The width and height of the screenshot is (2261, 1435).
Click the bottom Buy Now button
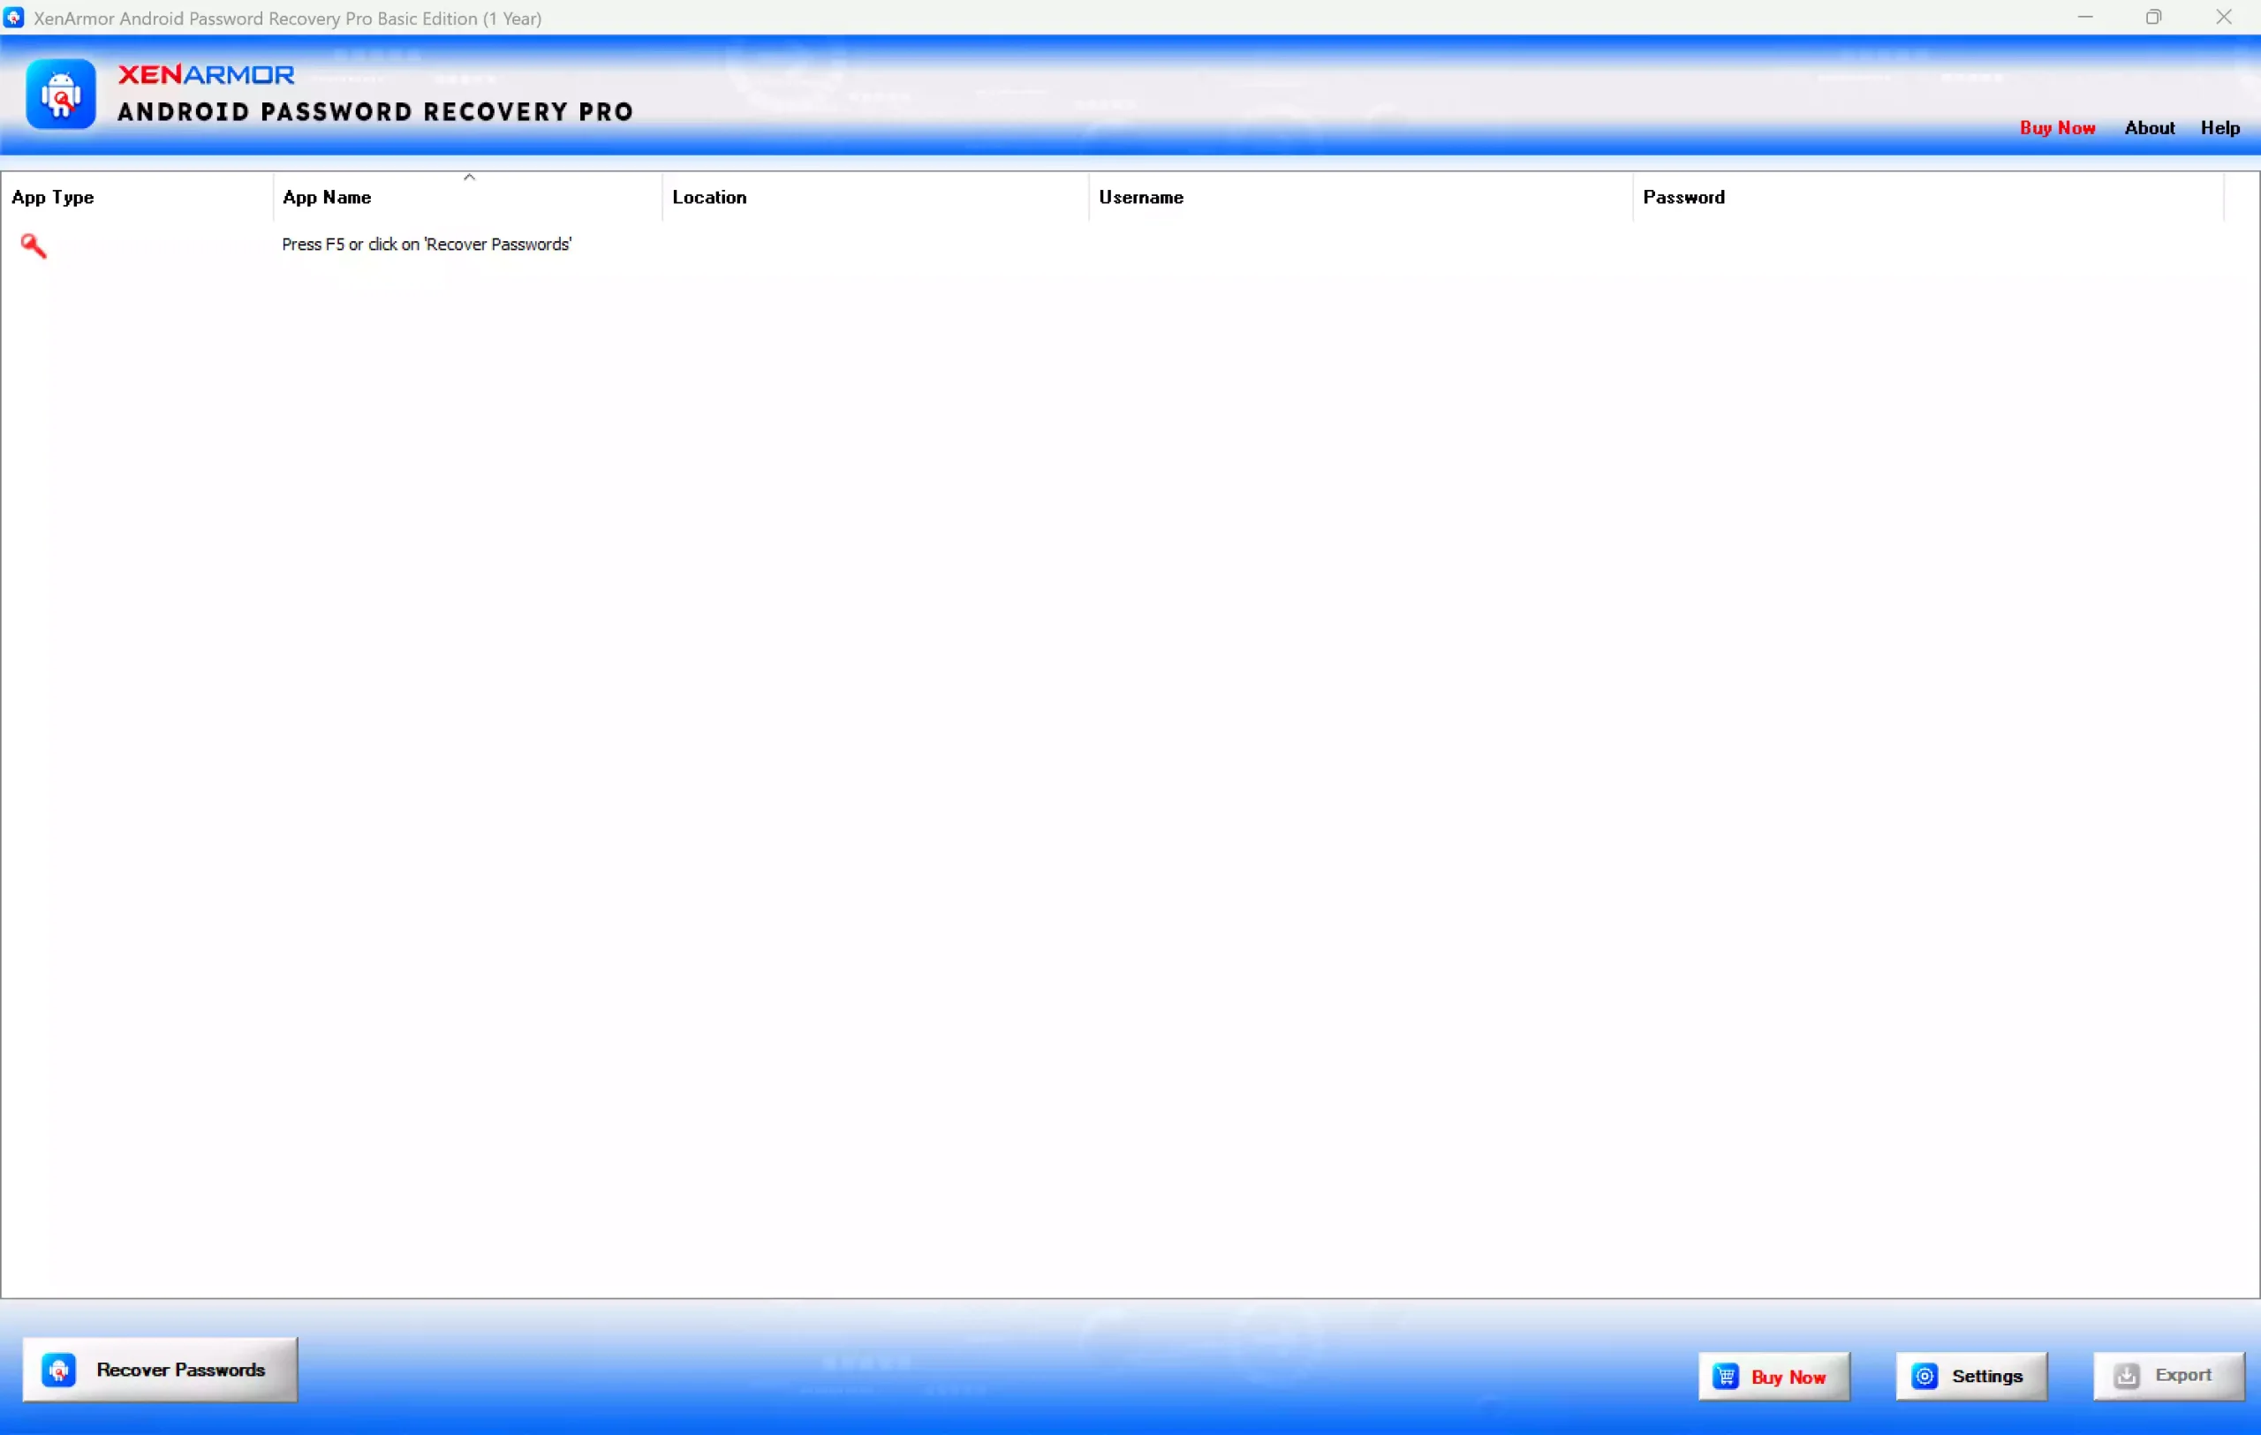click(1773, 1376)
